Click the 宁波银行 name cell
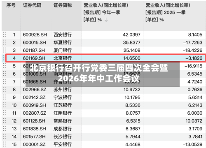 (x=63, y=97)
